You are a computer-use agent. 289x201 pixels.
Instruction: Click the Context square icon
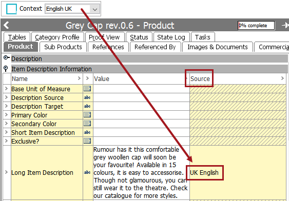pos(11,9)
